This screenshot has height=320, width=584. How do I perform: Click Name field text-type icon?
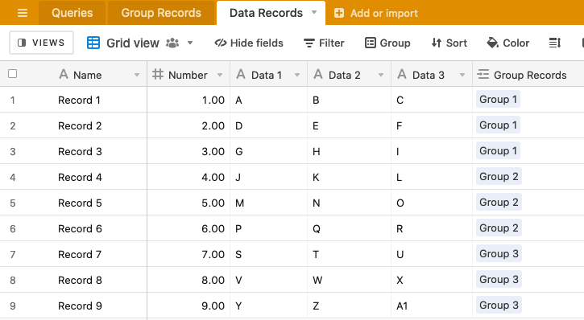[x=64, y=74]
